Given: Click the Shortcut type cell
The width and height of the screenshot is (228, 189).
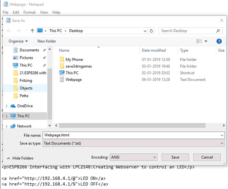Looking at the screenshot, I should point(187,73).
